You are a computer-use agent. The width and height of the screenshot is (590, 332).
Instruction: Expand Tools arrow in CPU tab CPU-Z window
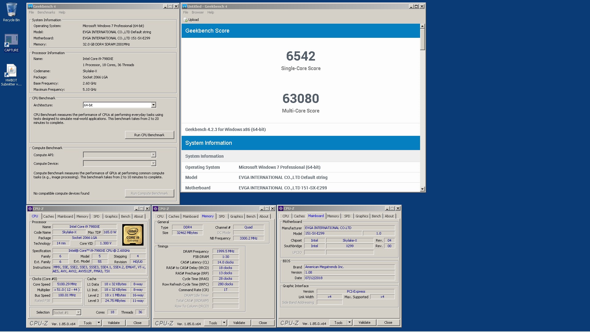point(99,323)
